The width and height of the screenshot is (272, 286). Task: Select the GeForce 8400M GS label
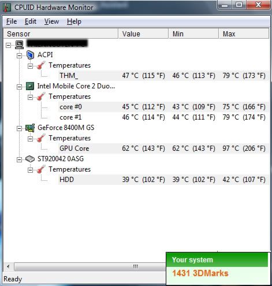click(x=66, y=128)
